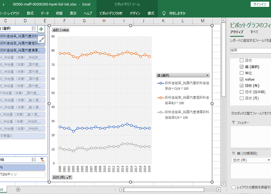
Task: Uncheck the 値 (選択) field checkbox
Action: (242, 67)
